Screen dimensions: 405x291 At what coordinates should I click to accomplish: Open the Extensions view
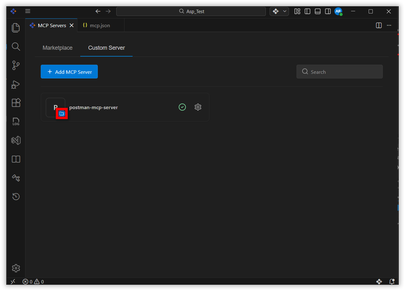(x=16, y=103)
